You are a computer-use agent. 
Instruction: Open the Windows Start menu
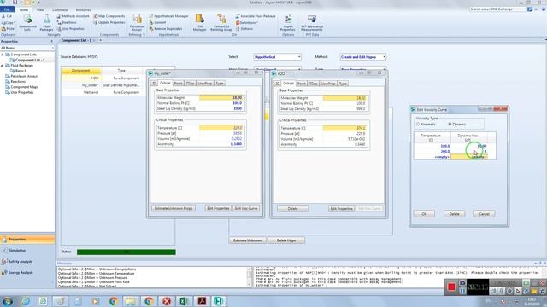pos(8,301)
